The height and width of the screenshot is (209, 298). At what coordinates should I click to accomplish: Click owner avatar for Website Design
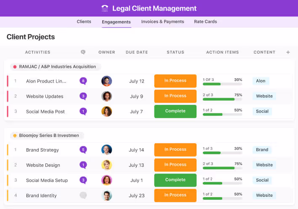[106, 165]
